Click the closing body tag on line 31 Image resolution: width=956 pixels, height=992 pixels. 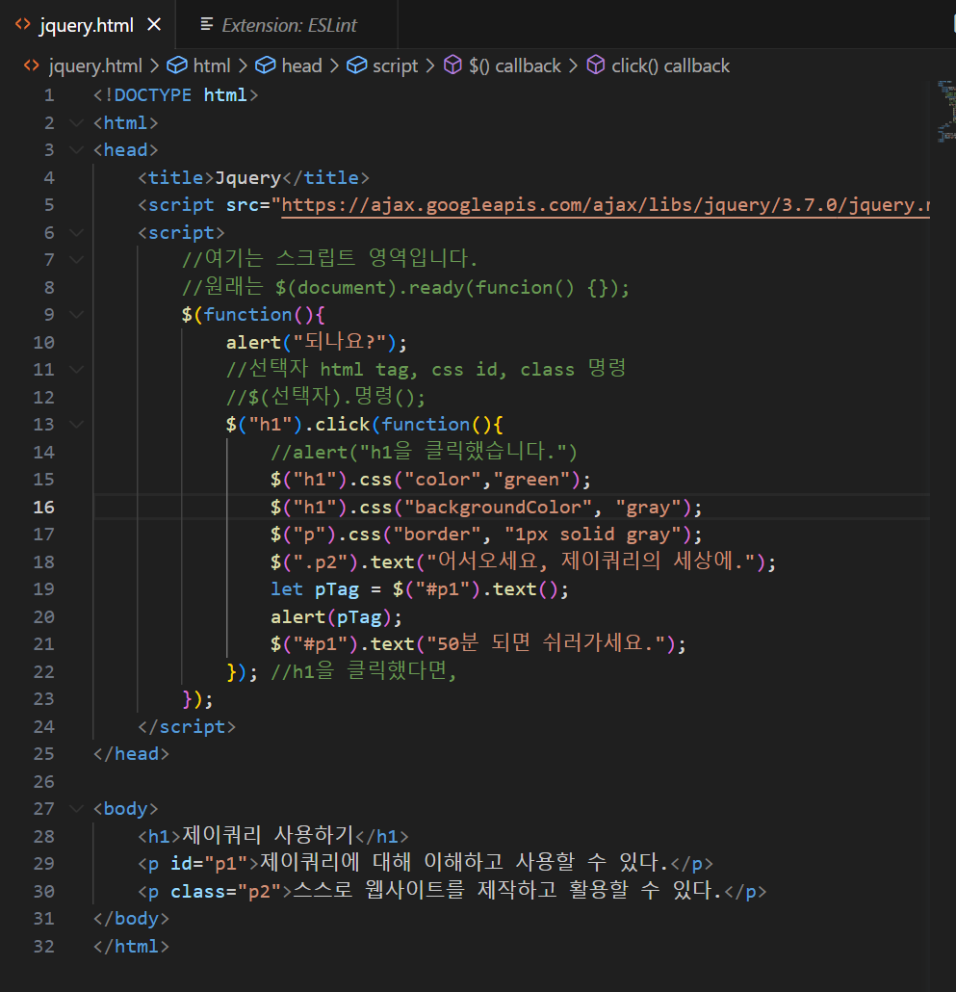click(x=131, y=919)
